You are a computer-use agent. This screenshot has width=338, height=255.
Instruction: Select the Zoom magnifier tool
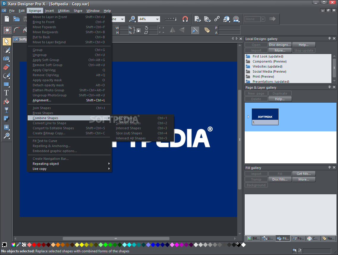point(7,136)
